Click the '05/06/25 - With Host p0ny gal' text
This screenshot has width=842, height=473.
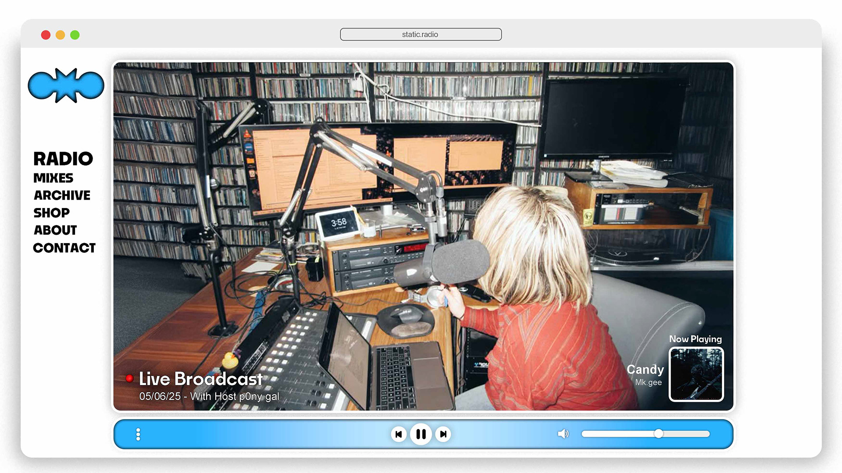(209, 396)
